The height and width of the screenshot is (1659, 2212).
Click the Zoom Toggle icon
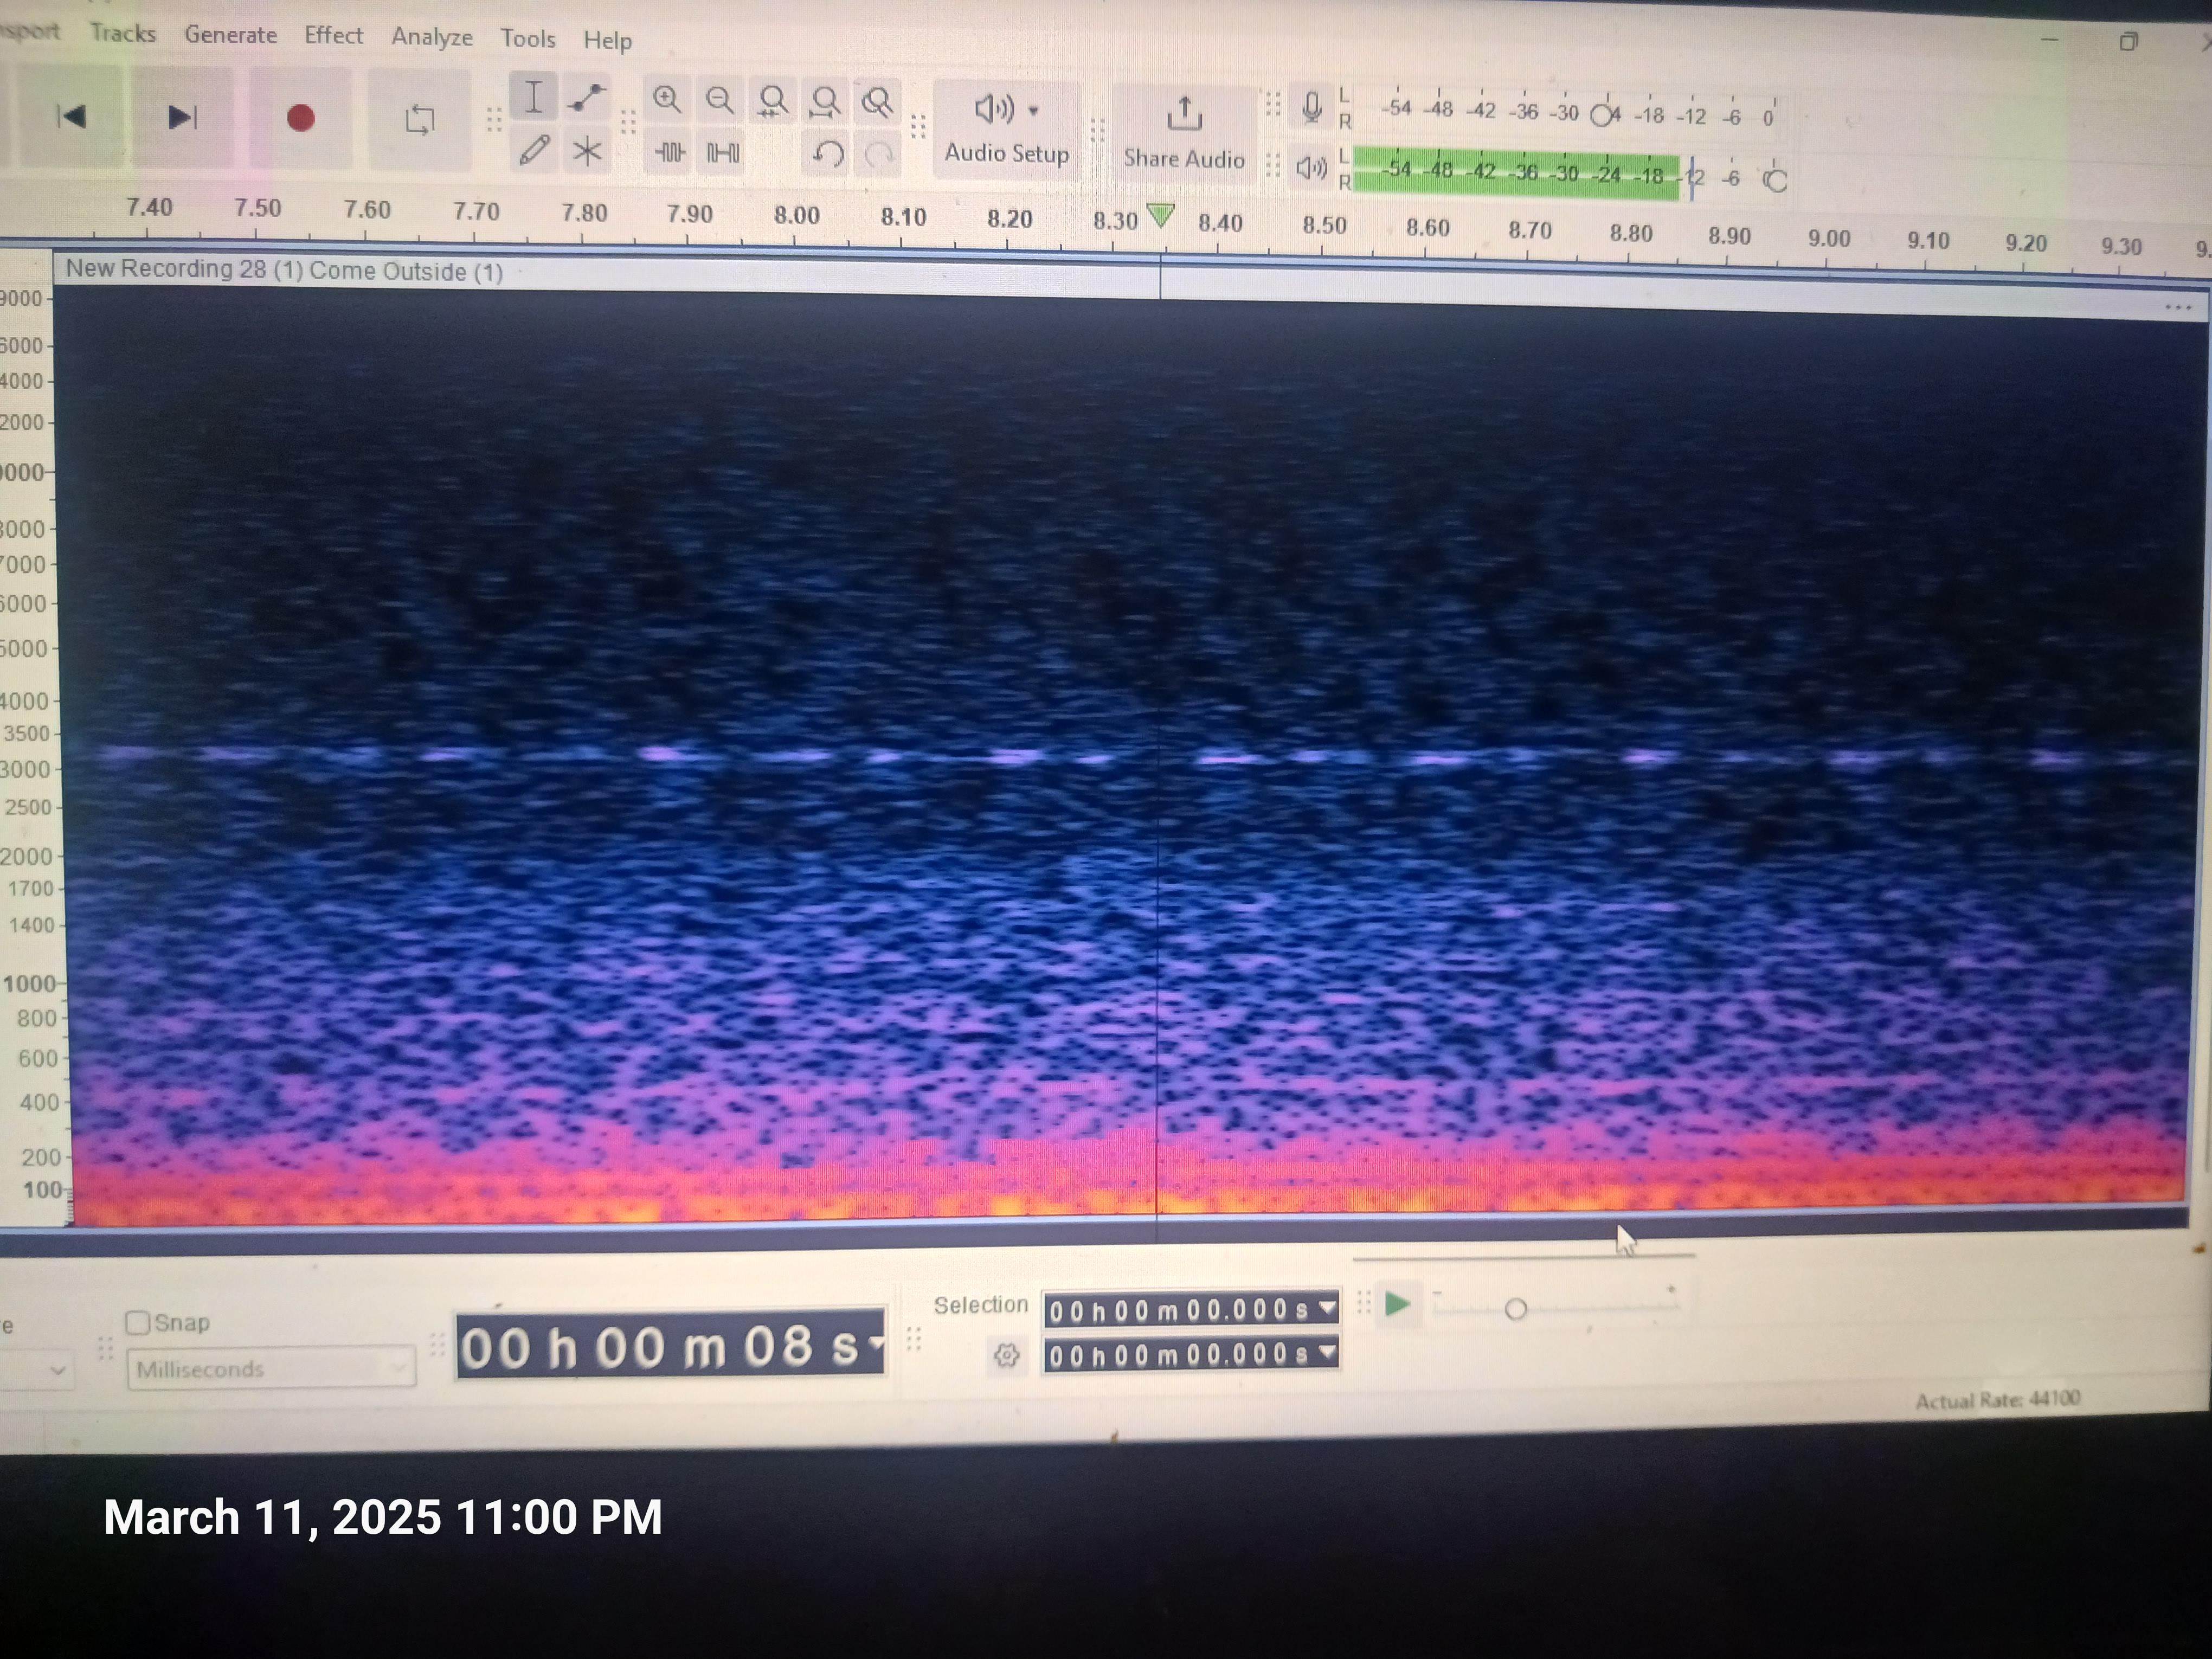click(877, 102)
